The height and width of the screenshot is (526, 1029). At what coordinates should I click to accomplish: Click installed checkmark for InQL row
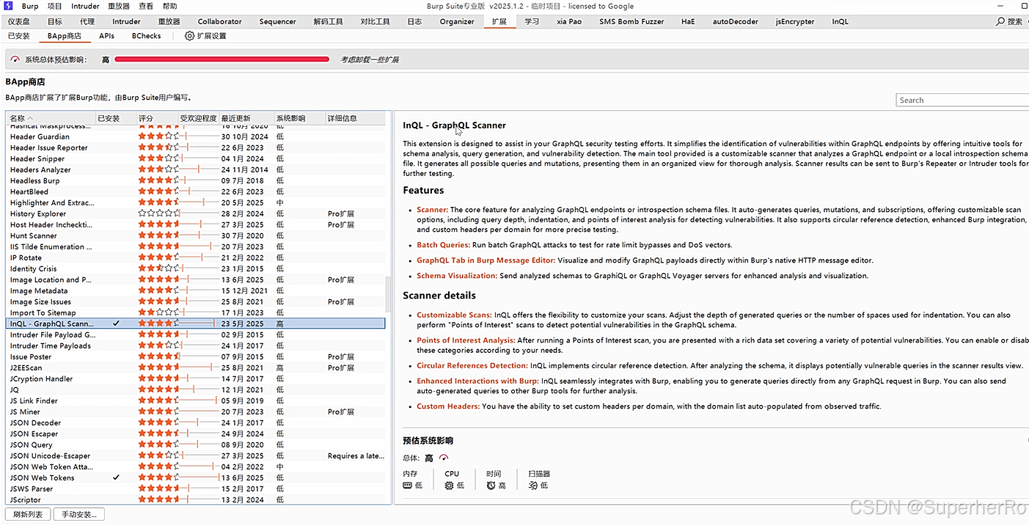pyautogui.click(x=116, y=324)
